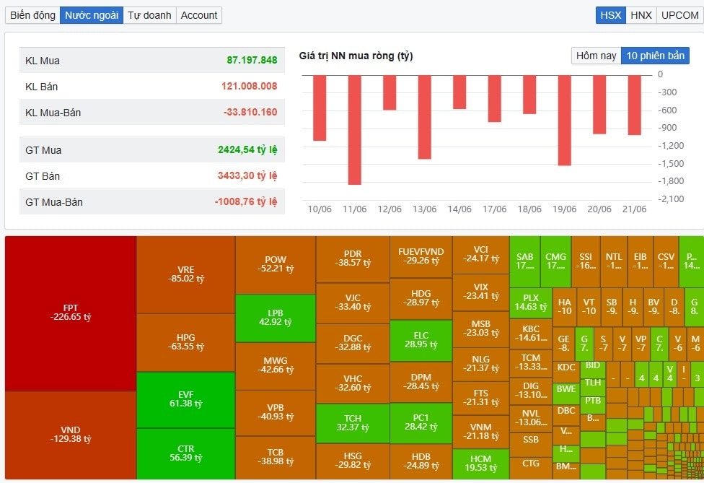Screen dimensions: 704x483
Task: Click the KL Mua-Bán value -33.810.160
Action: 250,113
